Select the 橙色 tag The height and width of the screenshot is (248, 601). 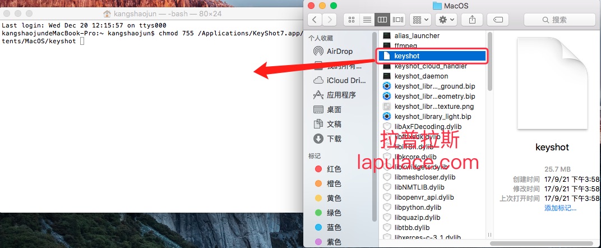[328, 183]
